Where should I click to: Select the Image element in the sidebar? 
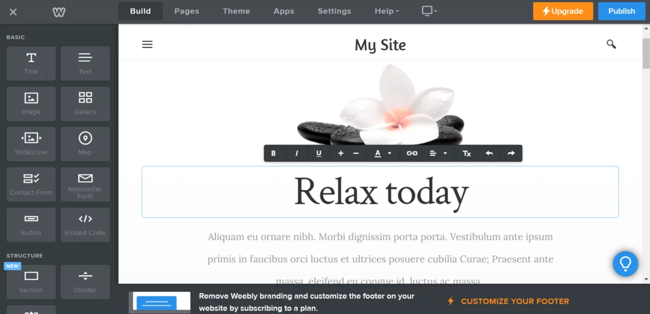(31, 103)
